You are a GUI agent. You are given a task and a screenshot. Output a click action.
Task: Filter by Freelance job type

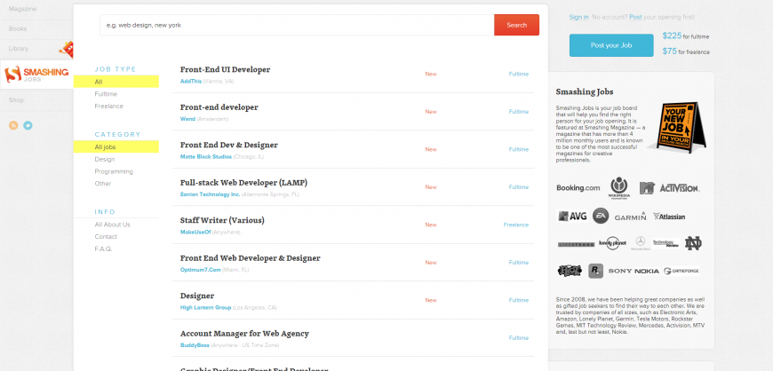point(109,107)
